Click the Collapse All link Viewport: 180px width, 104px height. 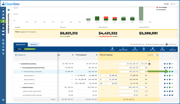(20, 55)
